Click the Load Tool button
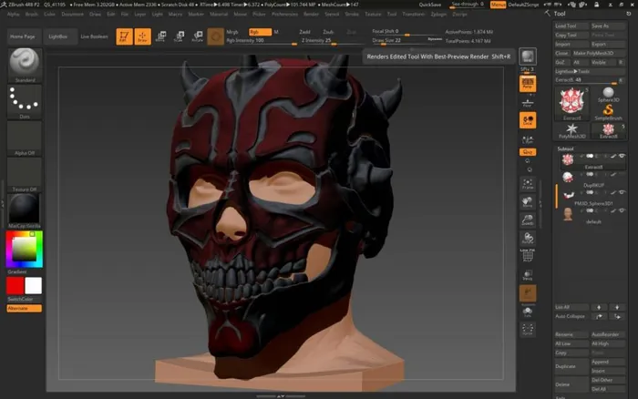 568,26
